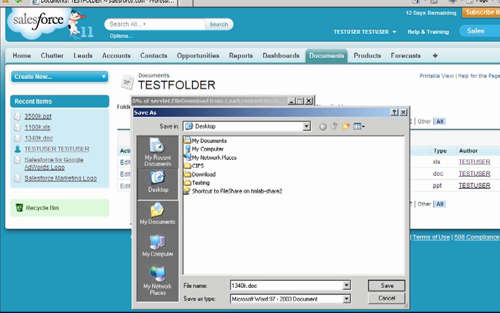The image size is (500, 313).
Task: Click the Recycle Bin icon in sidebar
Action: click(x=19, y=208)
